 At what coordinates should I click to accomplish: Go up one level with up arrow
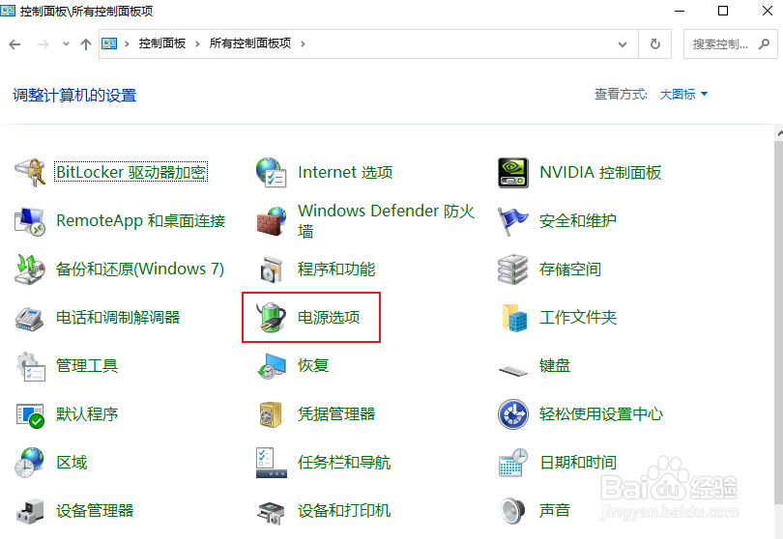coord(86,43)
